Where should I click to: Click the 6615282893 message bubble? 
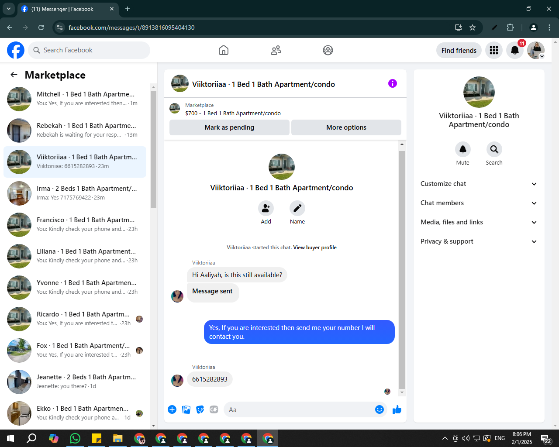point(210,379)
